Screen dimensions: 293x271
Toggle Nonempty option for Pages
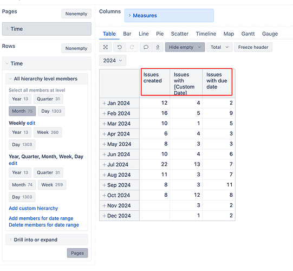tap(76, 14)
